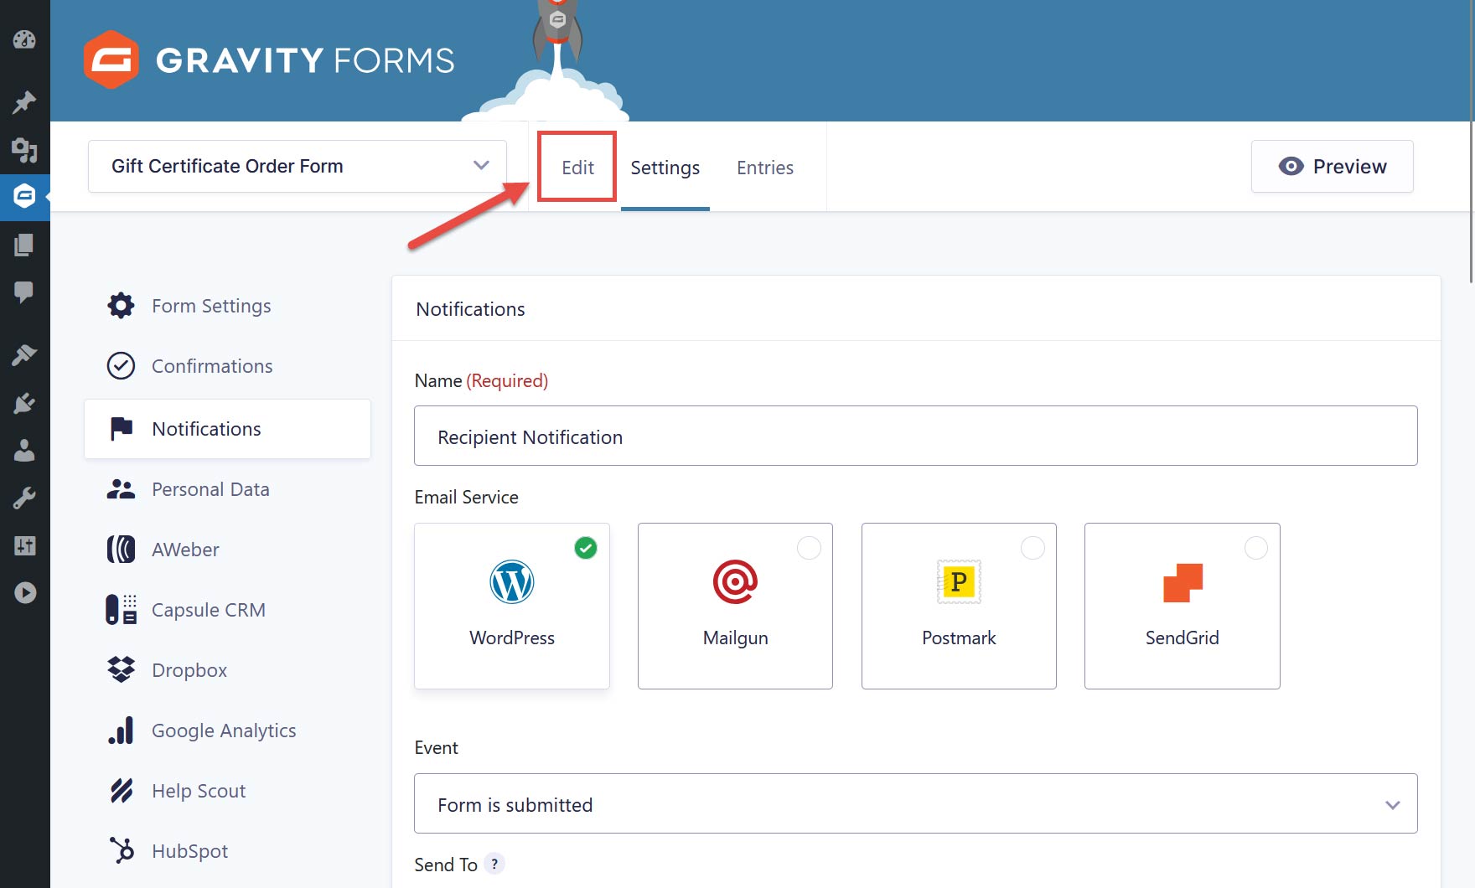Screen dimensions: 1475x888
Task: Click the Gravity Forms logo
Action: tap(269, 59)
